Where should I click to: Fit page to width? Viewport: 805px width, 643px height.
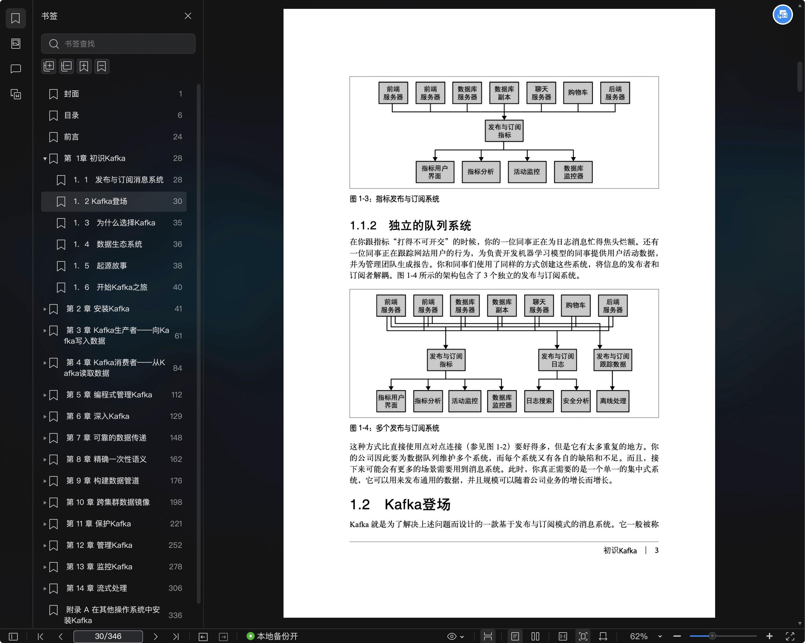603,636
